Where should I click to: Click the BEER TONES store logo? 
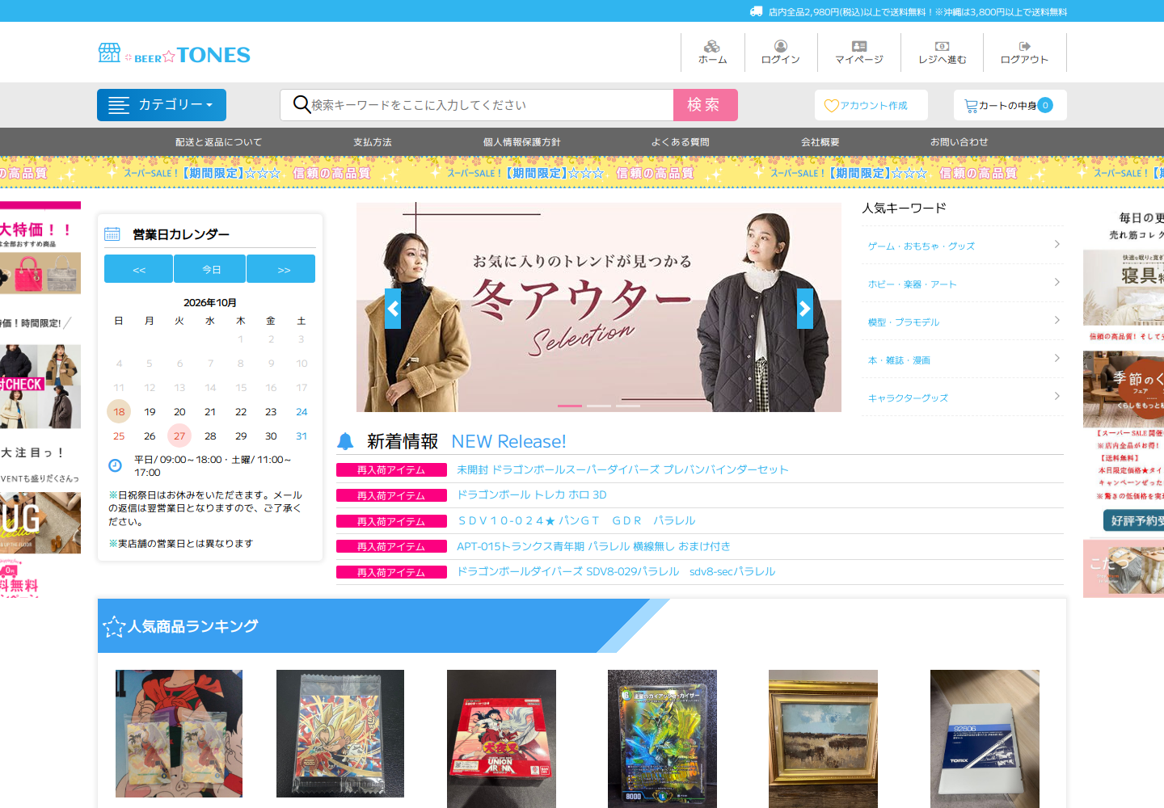pos(174,54)
